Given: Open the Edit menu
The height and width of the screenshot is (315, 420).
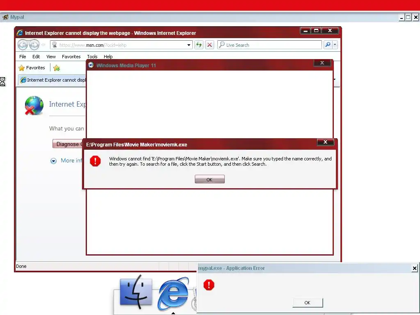Looking at the screenshot, I should 36,57.
